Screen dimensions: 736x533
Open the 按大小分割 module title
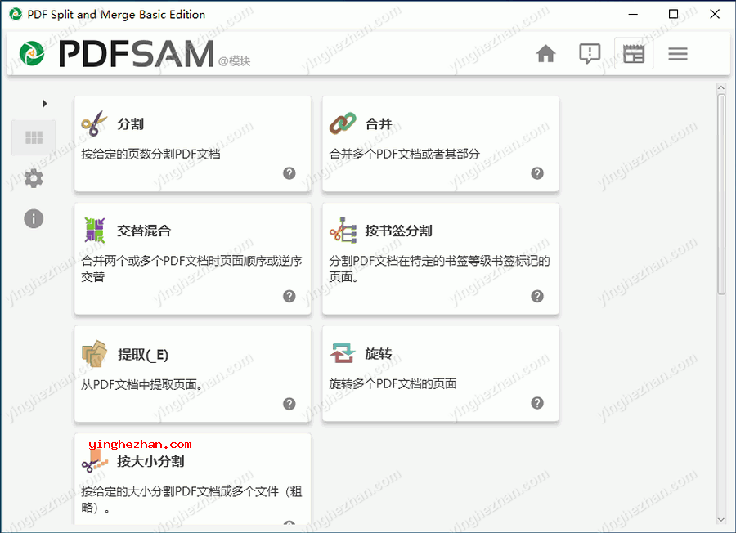(150, 461)
